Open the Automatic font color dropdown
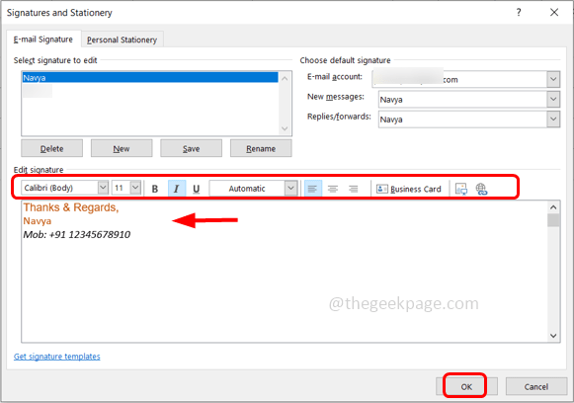574x403 pixels. point(291,188)
